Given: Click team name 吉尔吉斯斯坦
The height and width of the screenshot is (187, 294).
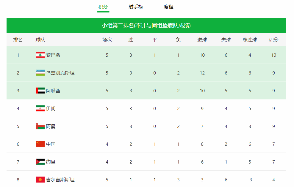Looking at the screenshot, I should [x=60, y=180].
